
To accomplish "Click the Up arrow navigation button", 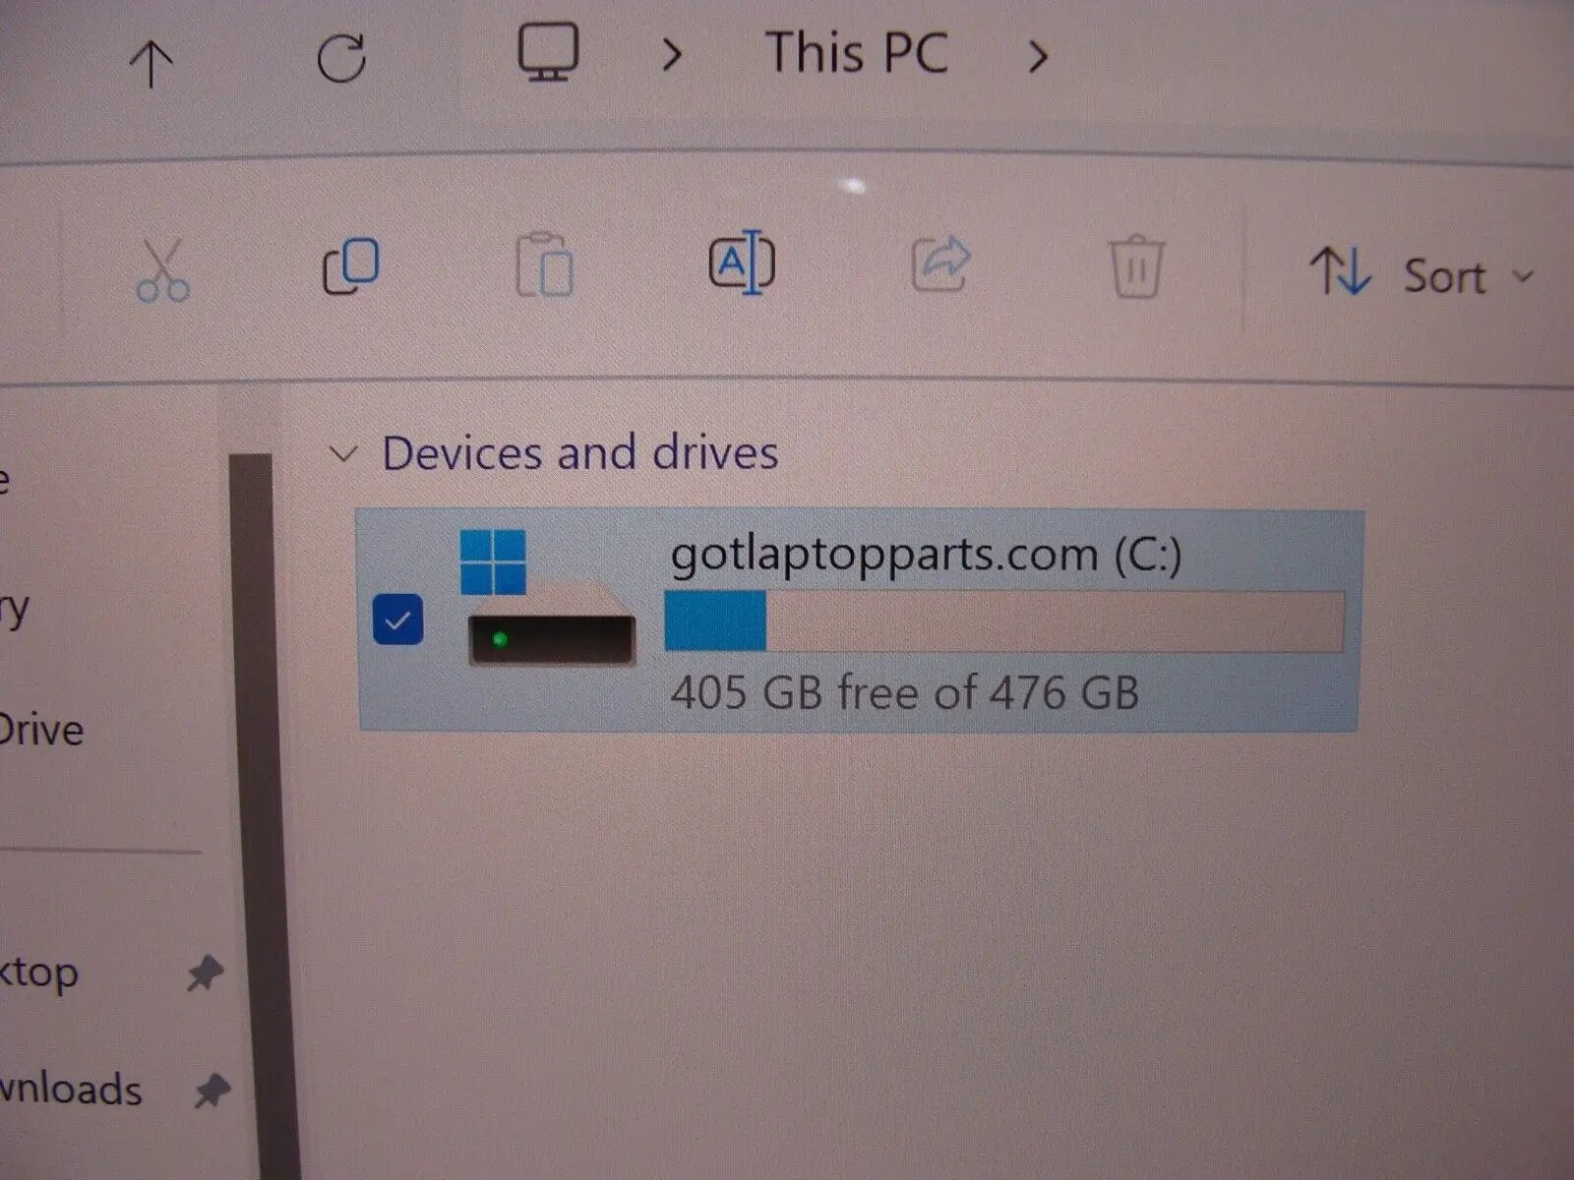I will pos(151,63).
